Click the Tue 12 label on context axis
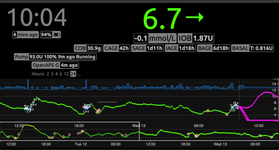The height and width of the screenshot is (150, 279). 81,144
